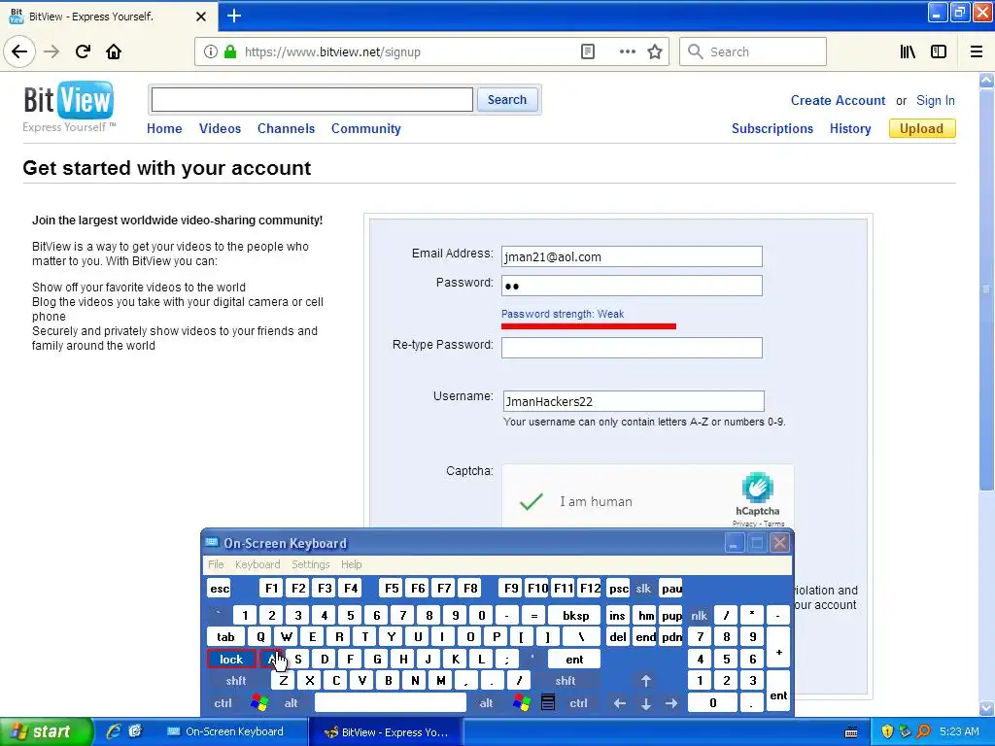Close the BitView browser tab
This screenshot has height=746, width=995.
tap(201, 17)
